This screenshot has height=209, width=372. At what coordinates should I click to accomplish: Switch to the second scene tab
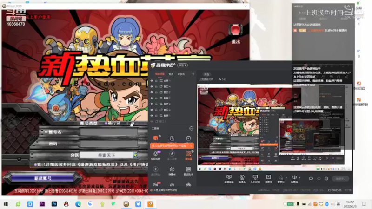coord(171,74)
